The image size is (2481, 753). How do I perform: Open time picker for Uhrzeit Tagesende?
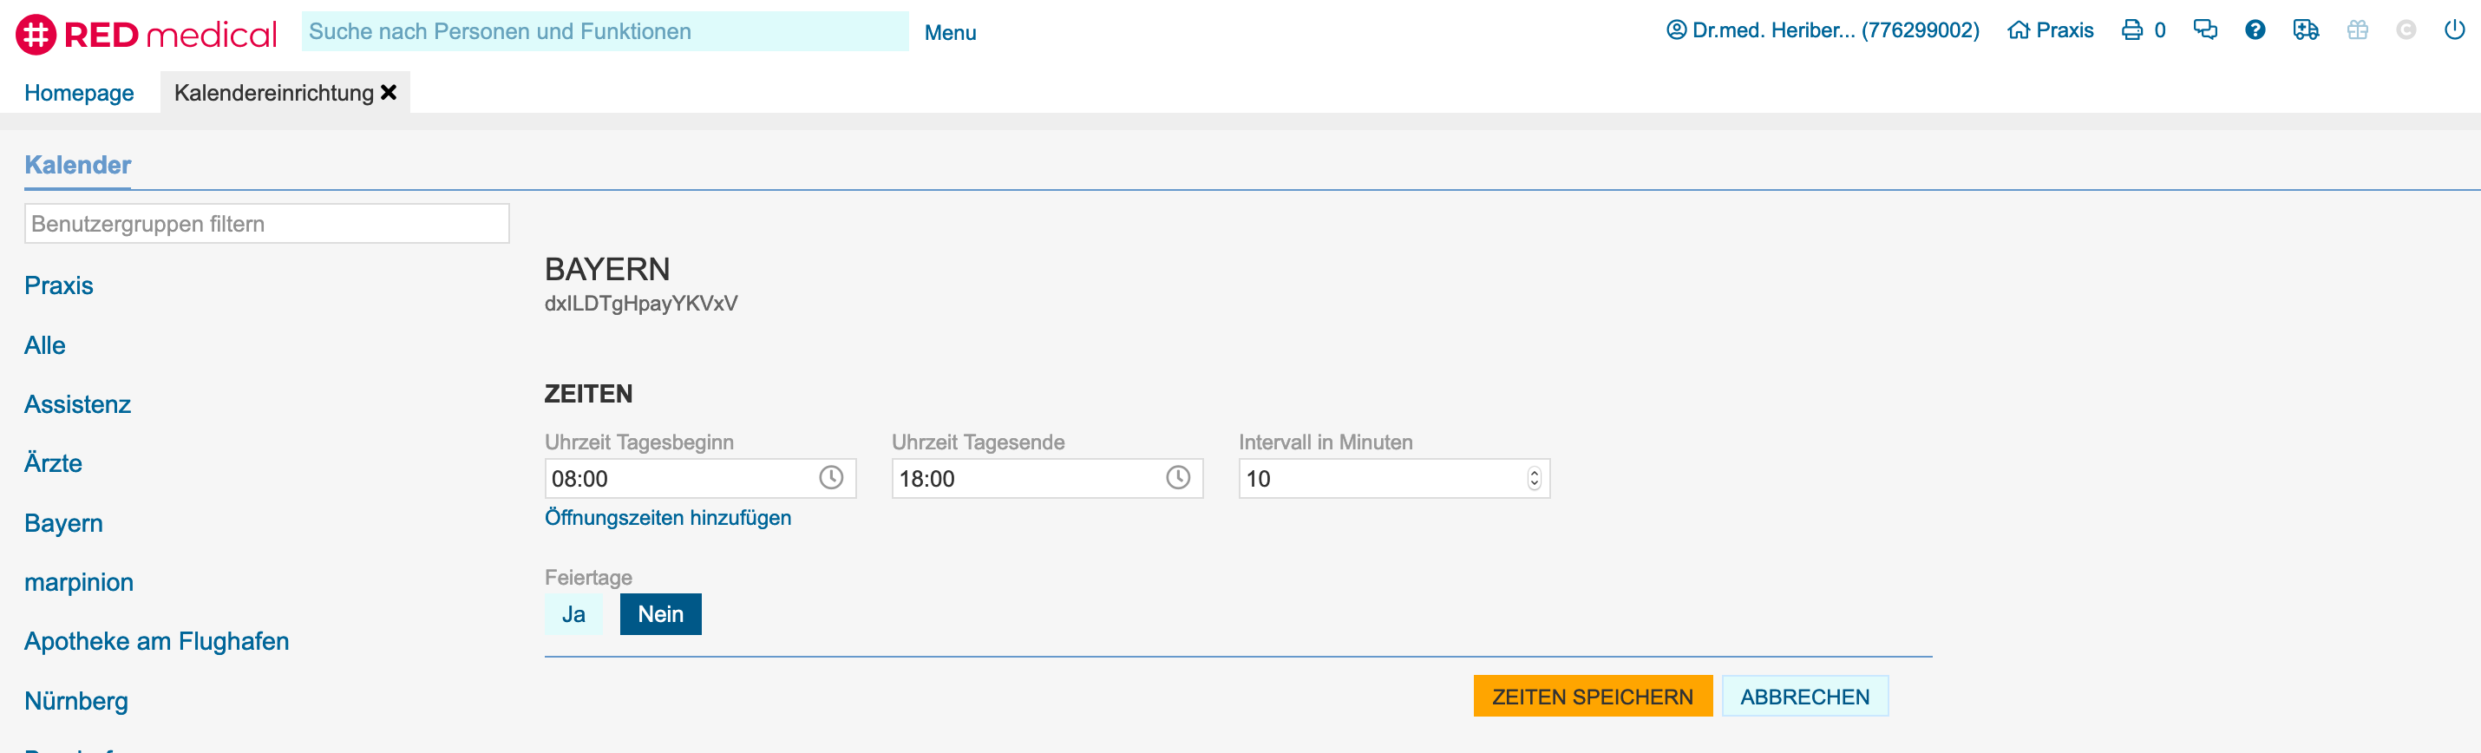1177,479
